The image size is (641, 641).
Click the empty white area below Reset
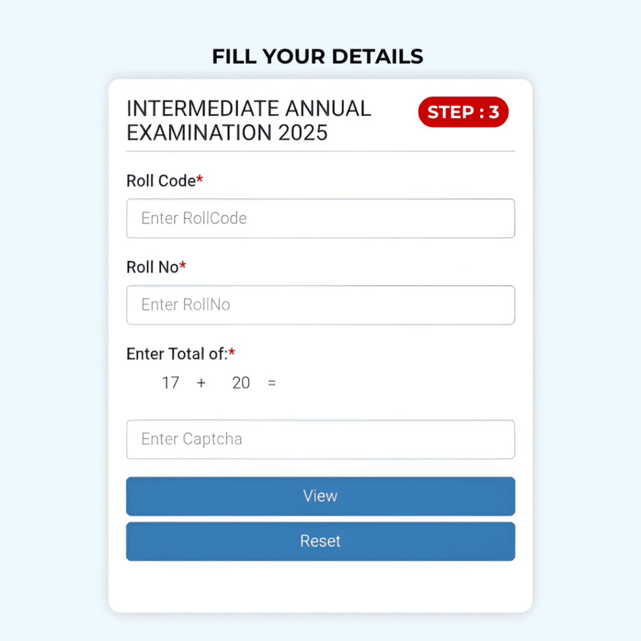point(320,587)
